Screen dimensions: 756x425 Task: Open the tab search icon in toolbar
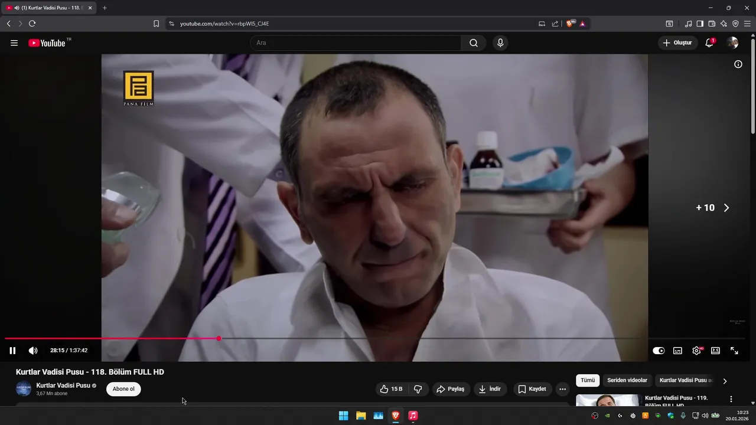[x=669, y=24]
